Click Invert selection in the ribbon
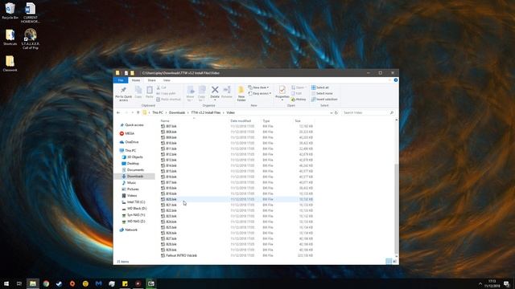 tap(324, 100)
